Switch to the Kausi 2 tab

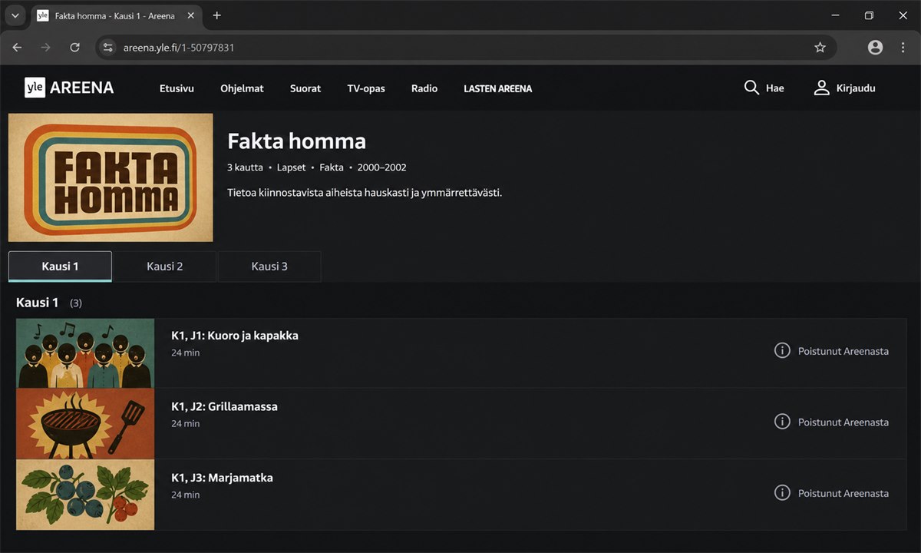click(x=164, y=267)
